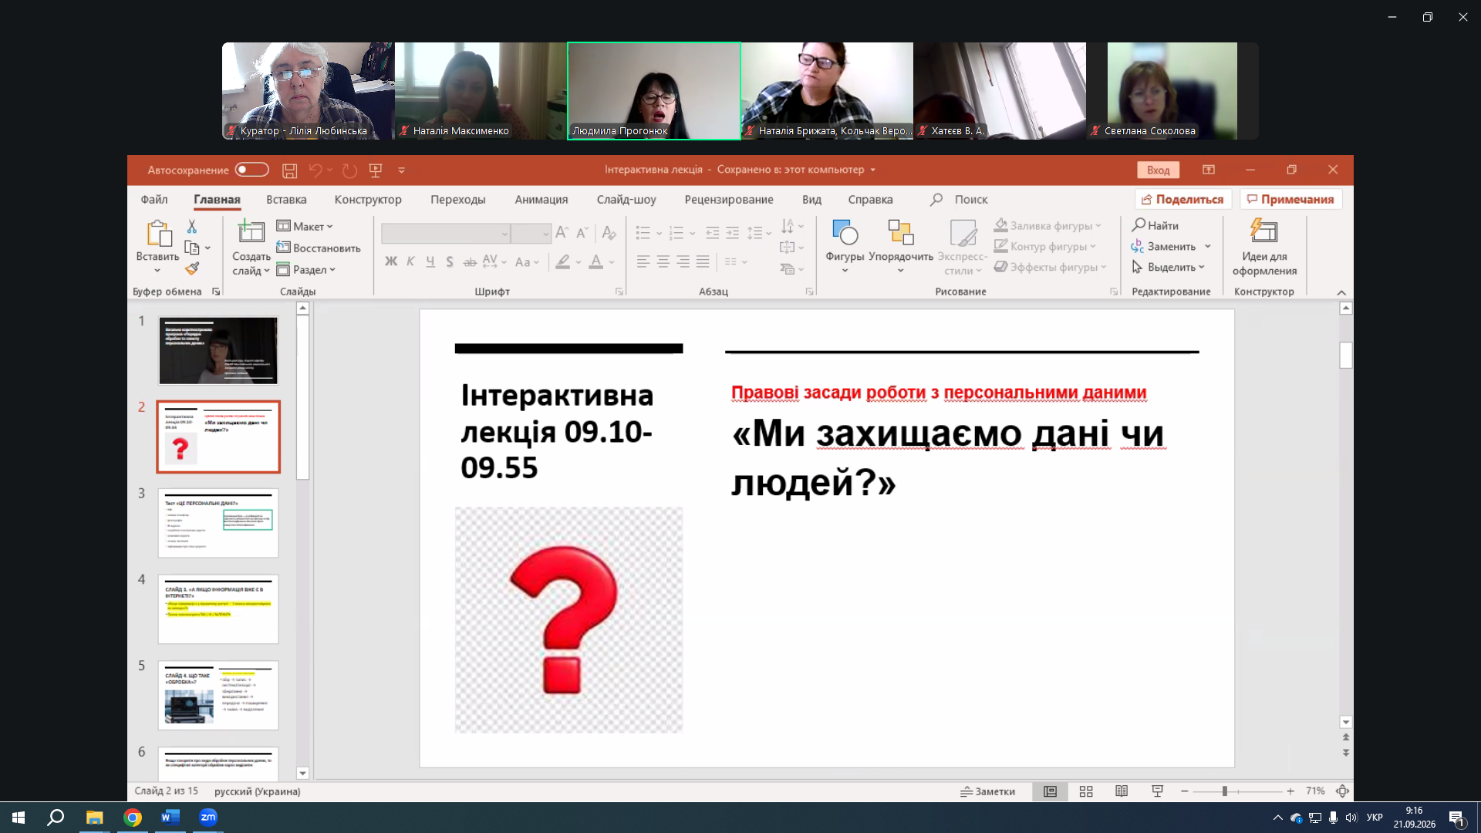Switch to Slide Sorter view icon

click(1086, 791)
